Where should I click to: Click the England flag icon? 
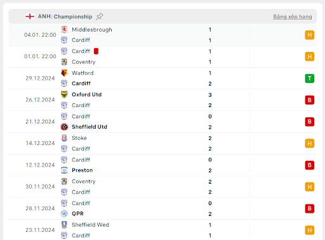pyautogui.click(x=30, y=16)
